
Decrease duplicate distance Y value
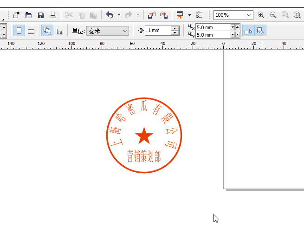point(233,35)
